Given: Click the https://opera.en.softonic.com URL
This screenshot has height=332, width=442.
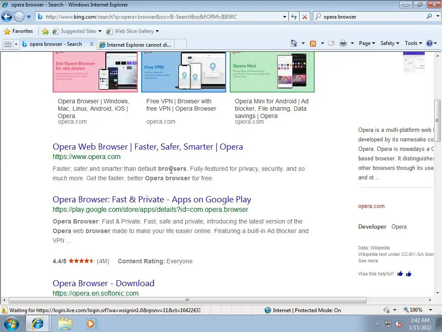Looking at the screenshot, I should (x=95, y=293).
